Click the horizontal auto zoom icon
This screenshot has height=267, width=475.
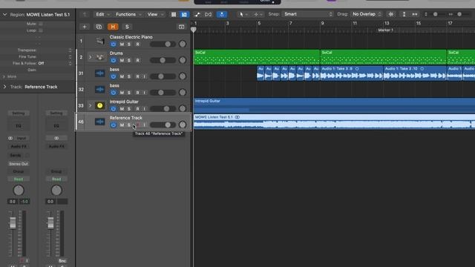(415, 14)
